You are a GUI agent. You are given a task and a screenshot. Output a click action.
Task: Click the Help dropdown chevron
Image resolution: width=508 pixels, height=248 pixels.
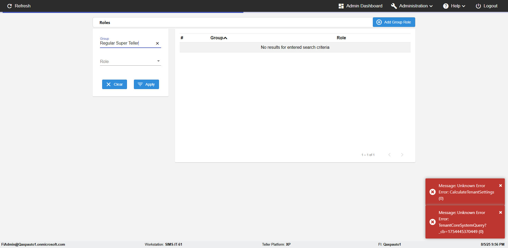tap(464, 6)
